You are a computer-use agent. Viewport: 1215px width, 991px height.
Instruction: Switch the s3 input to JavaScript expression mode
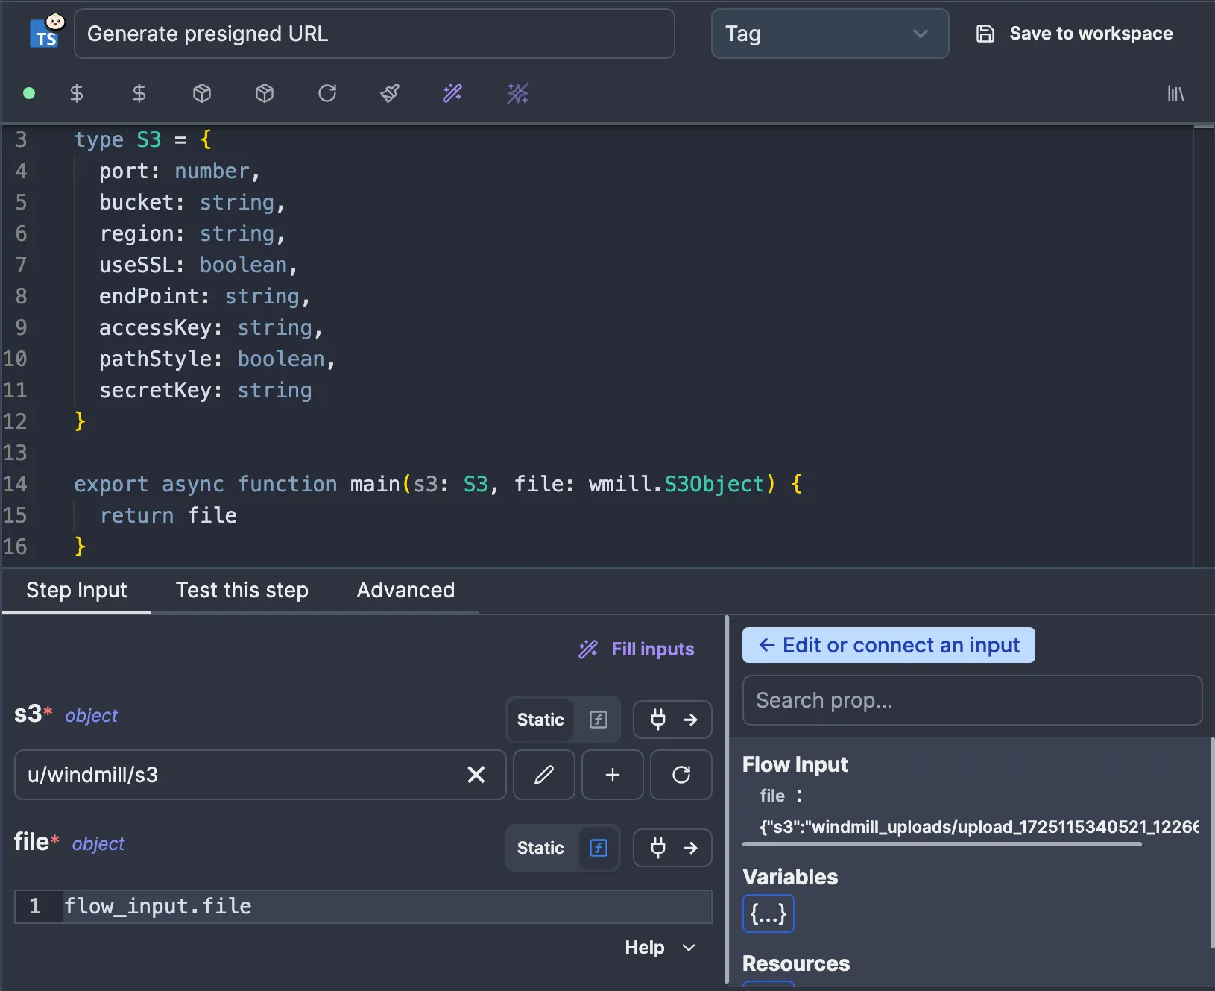598,720
